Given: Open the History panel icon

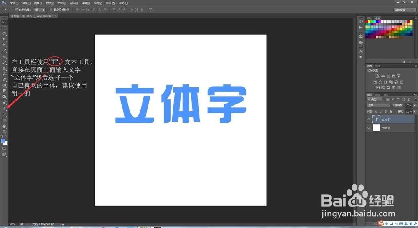Looking at the screenshot, I should click(361, 21).
